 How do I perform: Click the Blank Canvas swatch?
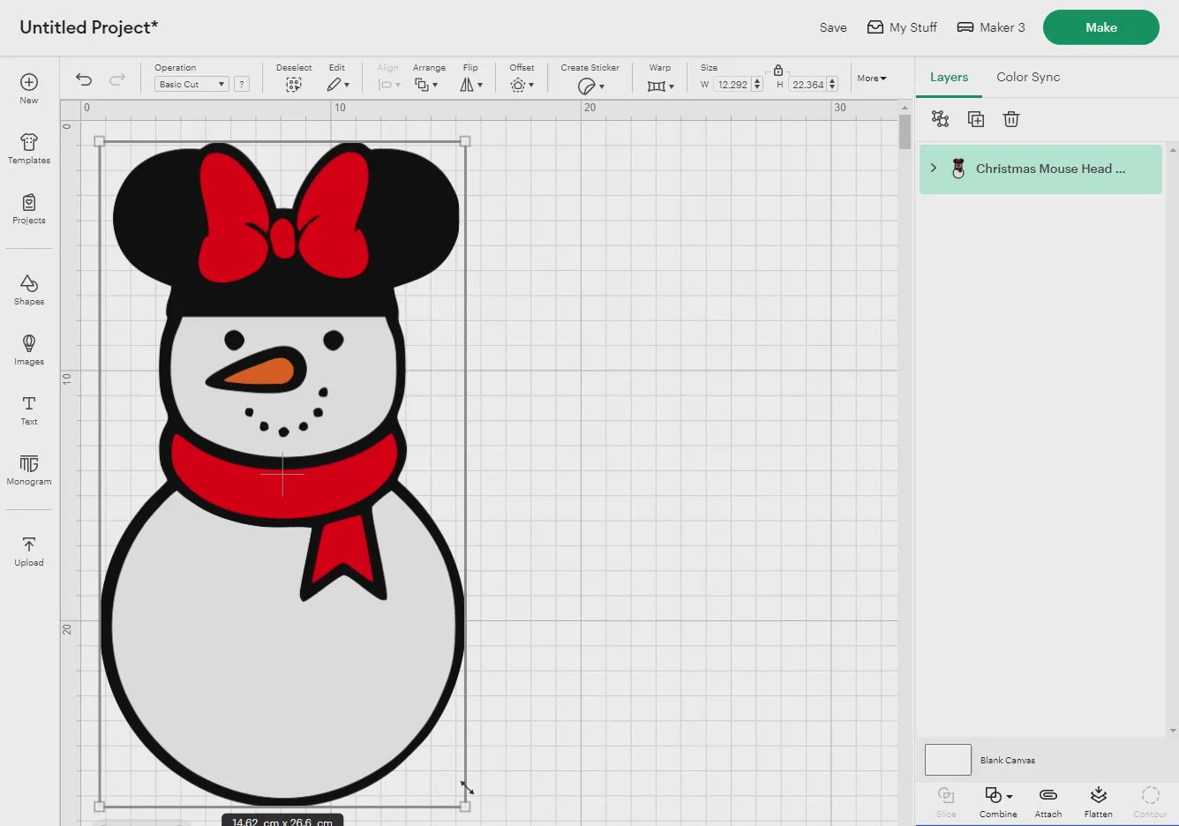[x=948, y=760]
